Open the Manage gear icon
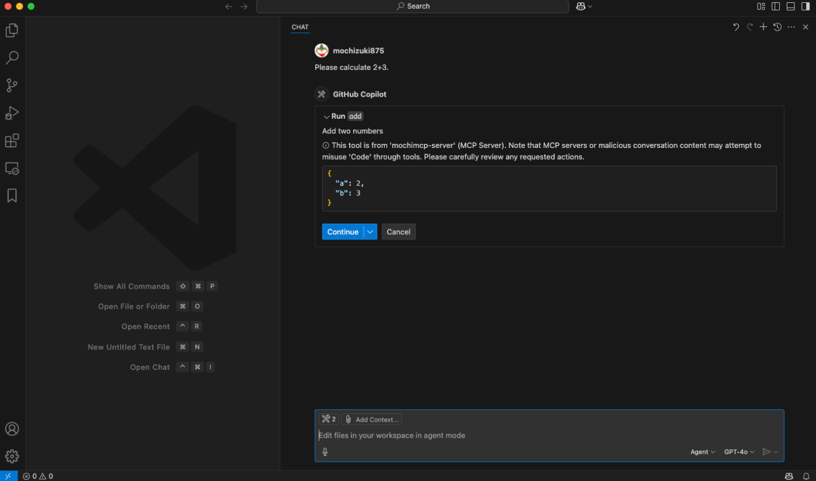This screenshot has height=481, width=816. (x=12, y=456)
